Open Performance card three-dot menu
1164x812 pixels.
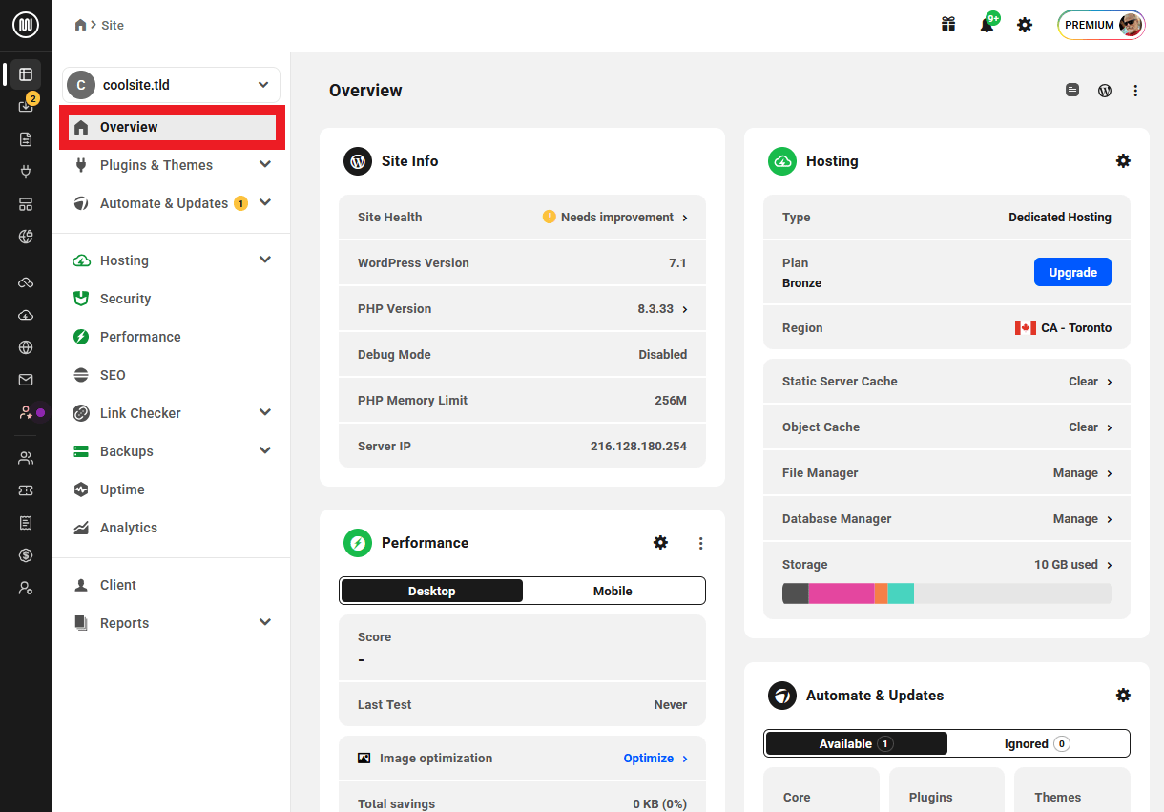[700, 543]
